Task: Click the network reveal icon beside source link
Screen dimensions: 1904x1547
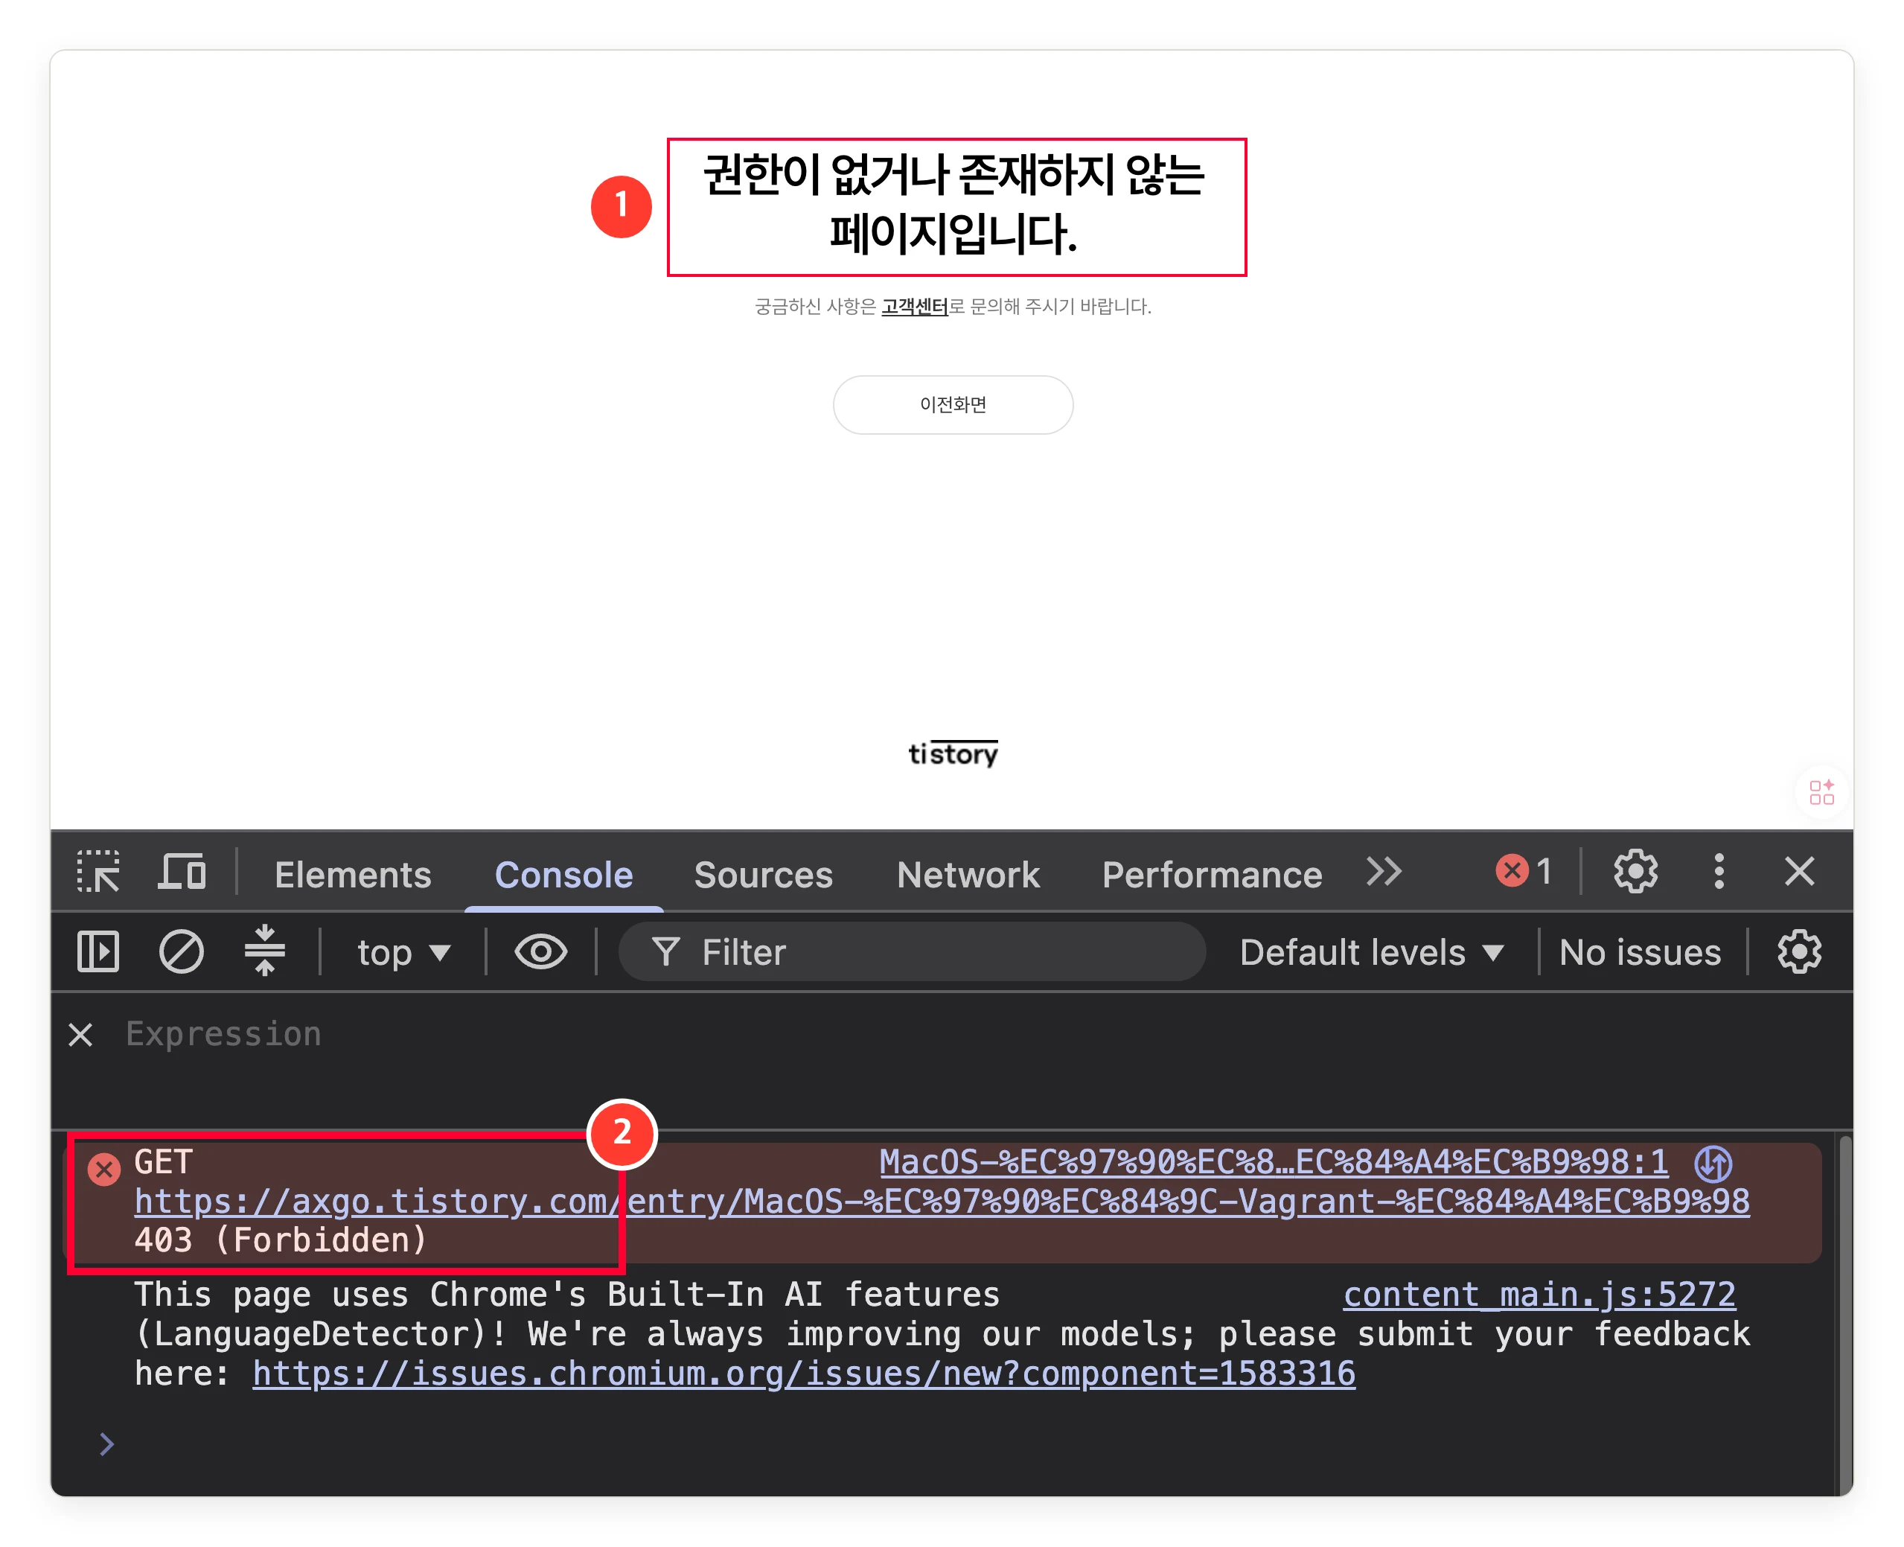Action: 1713,1163
